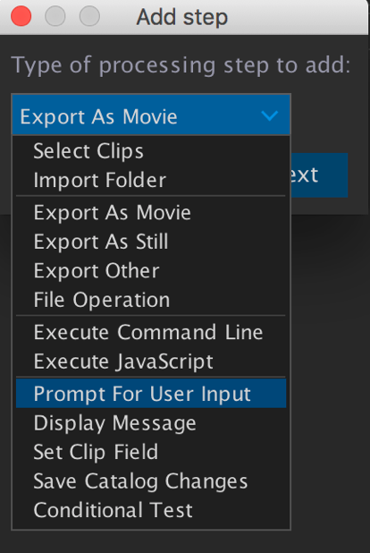
Task: Click the highlighted Prompt For User Input item
Action: coord(151,394)
